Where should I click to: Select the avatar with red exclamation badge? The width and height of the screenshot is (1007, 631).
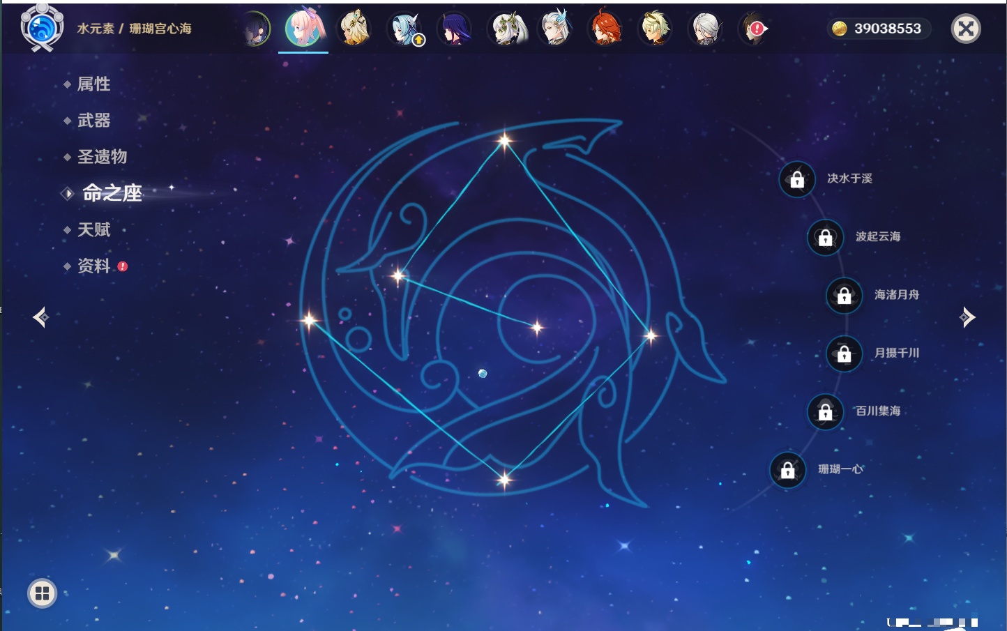[754, 29]
